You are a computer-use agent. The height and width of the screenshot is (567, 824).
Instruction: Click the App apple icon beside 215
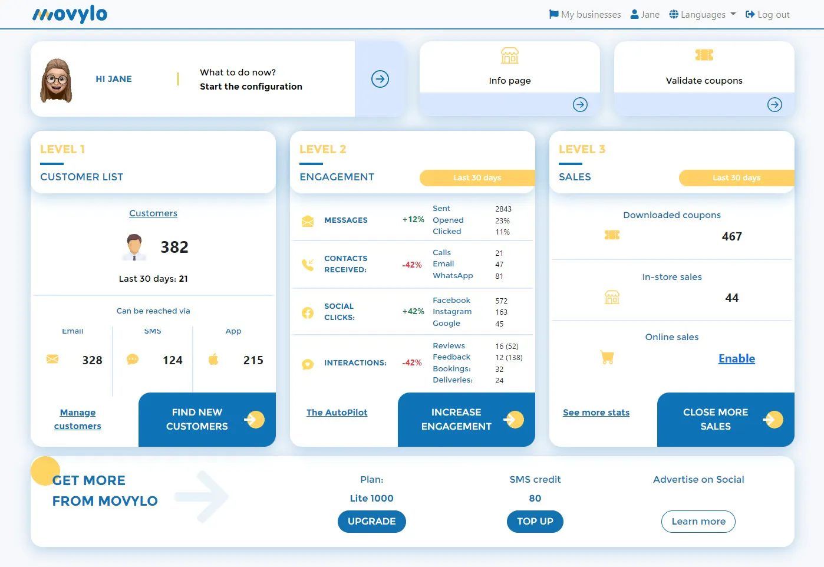pos(213,359)
